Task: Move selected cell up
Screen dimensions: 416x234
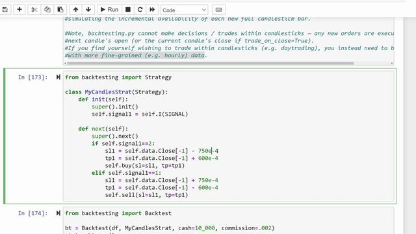Action: 75,10
